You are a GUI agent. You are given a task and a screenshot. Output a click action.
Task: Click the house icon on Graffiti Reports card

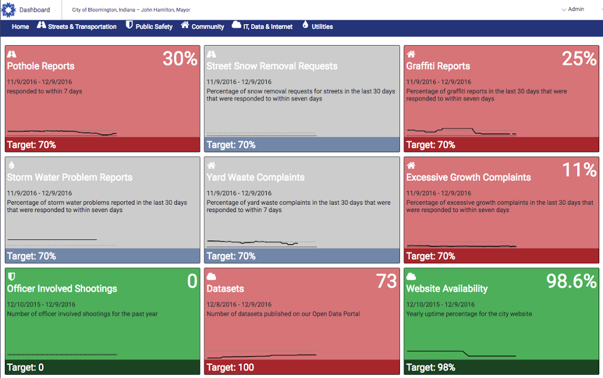point(411,54)
